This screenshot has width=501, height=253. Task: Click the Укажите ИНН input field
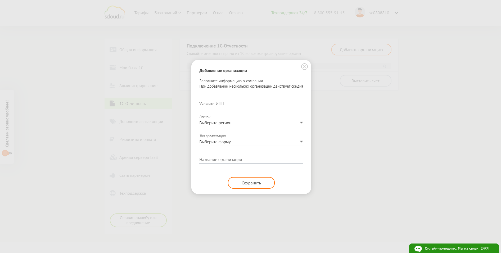tap(251, 104)
